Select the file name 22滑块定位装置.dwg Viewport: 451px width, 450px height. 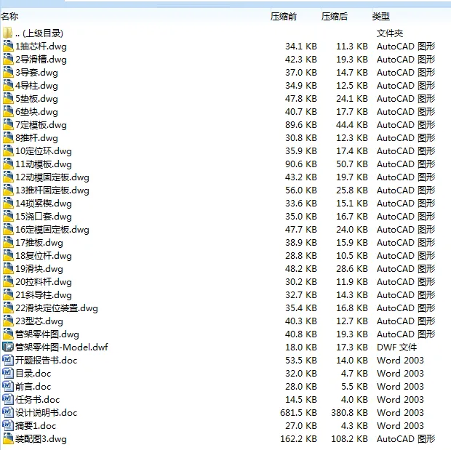[57, 308]
